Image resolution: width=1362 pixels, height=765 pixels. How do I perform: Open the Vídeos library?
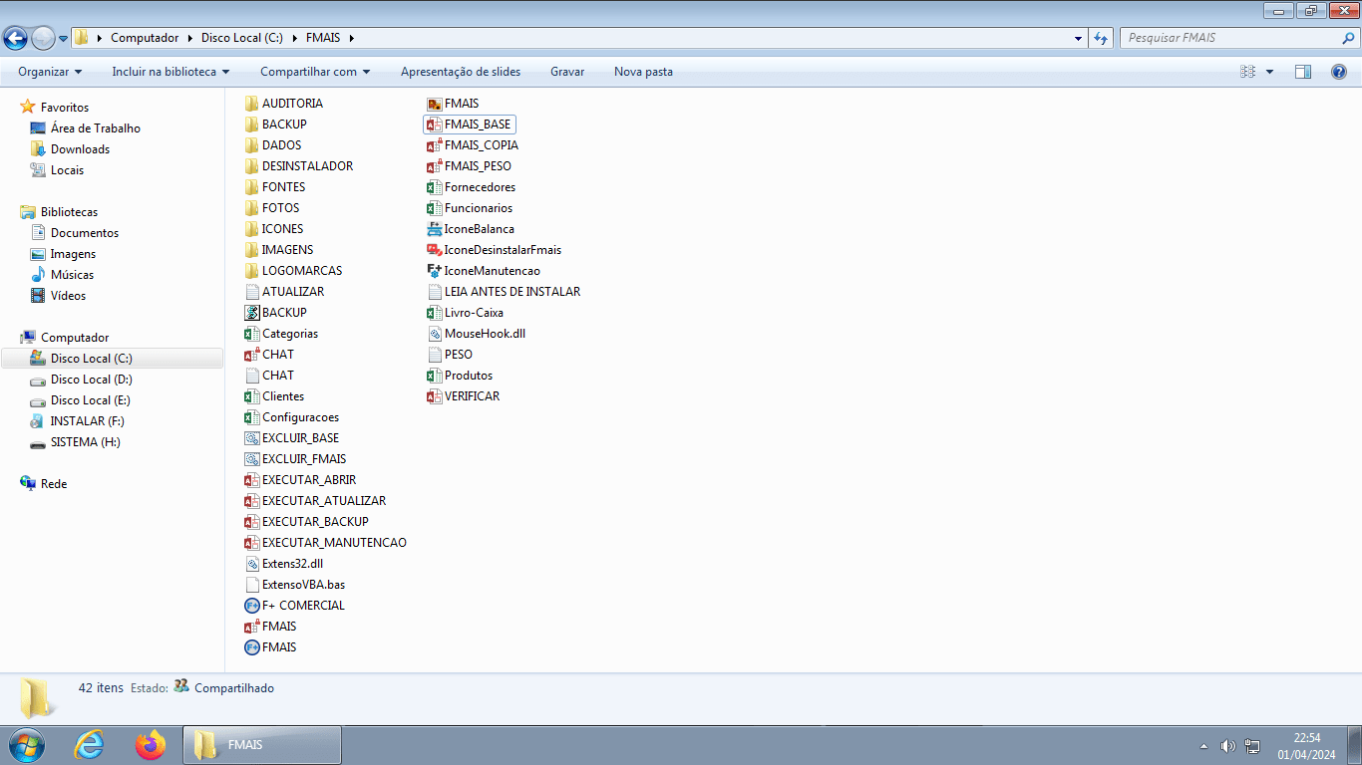click(68, 296)
